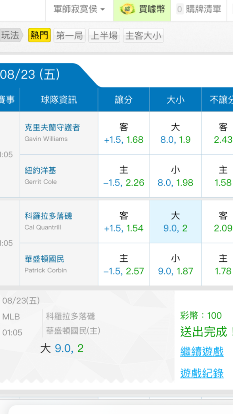Select the 熱門 play-type tab
Viewport: 233px width, 414px height.
click(39, 35)
